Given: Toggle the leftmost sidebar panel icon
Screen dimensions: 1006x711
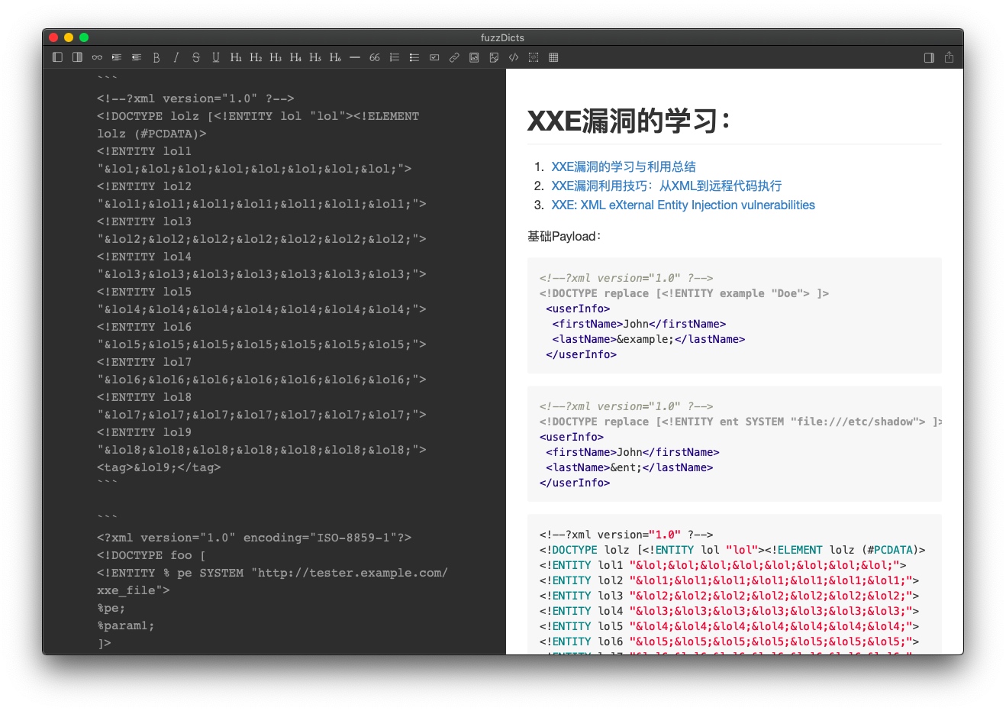Looking at the screenshot, I should pyautogui.click(x=57, y=57).
